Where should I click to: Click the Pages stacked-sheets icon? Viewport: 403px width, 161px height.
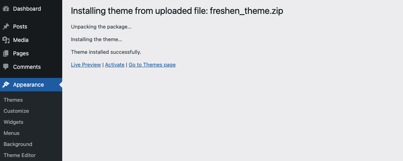6,53
